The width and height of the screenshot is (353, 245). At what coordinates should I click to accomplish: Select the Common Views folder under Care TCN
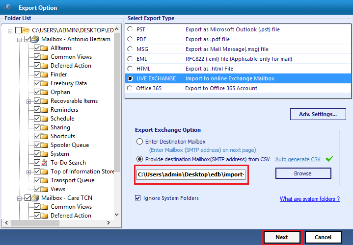click(x=71, y=207)
